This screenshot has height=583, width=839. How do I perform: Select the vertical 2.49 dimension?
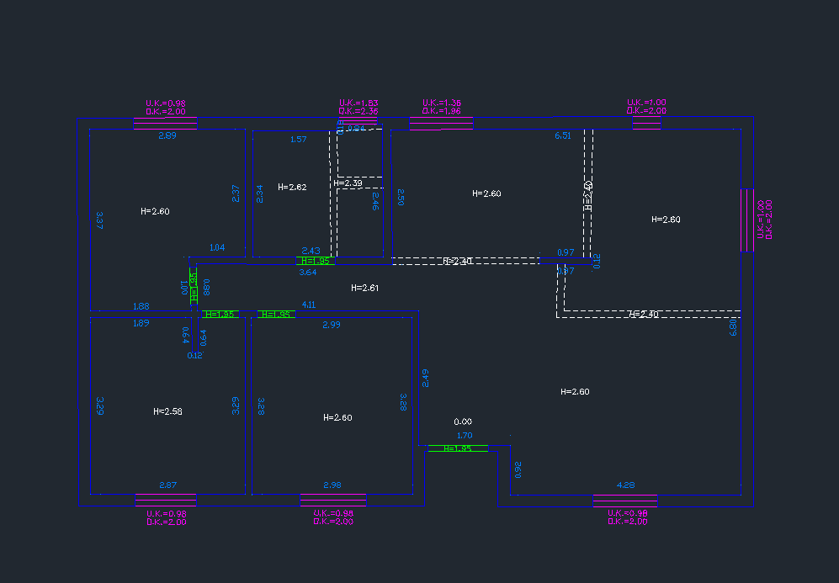pos(425,378)
